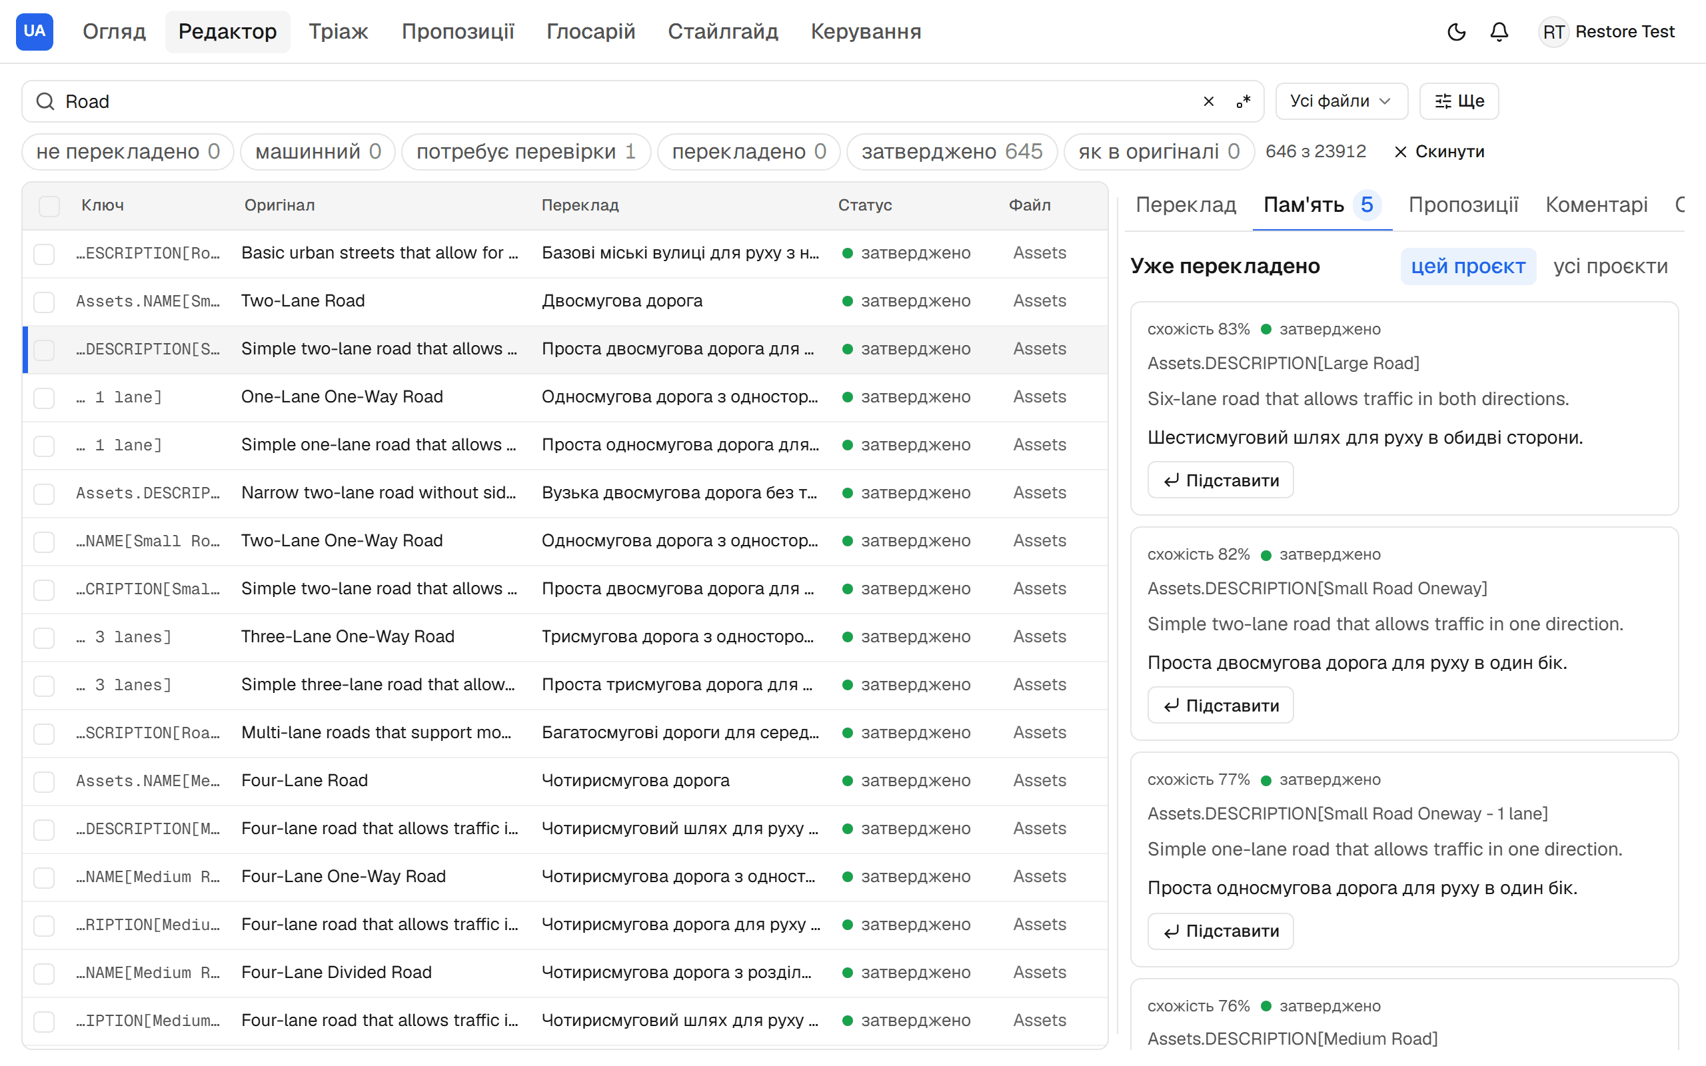Open the Редактор navigation tab
Image resolution: width=1706 pixels, height=1066 pixels.
228,32
